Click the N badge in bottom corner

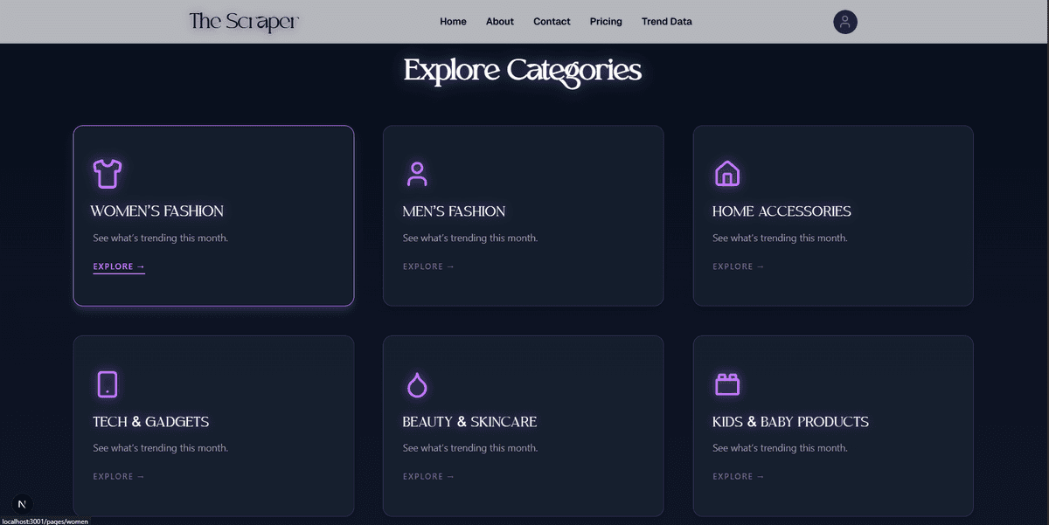(21, 504)
